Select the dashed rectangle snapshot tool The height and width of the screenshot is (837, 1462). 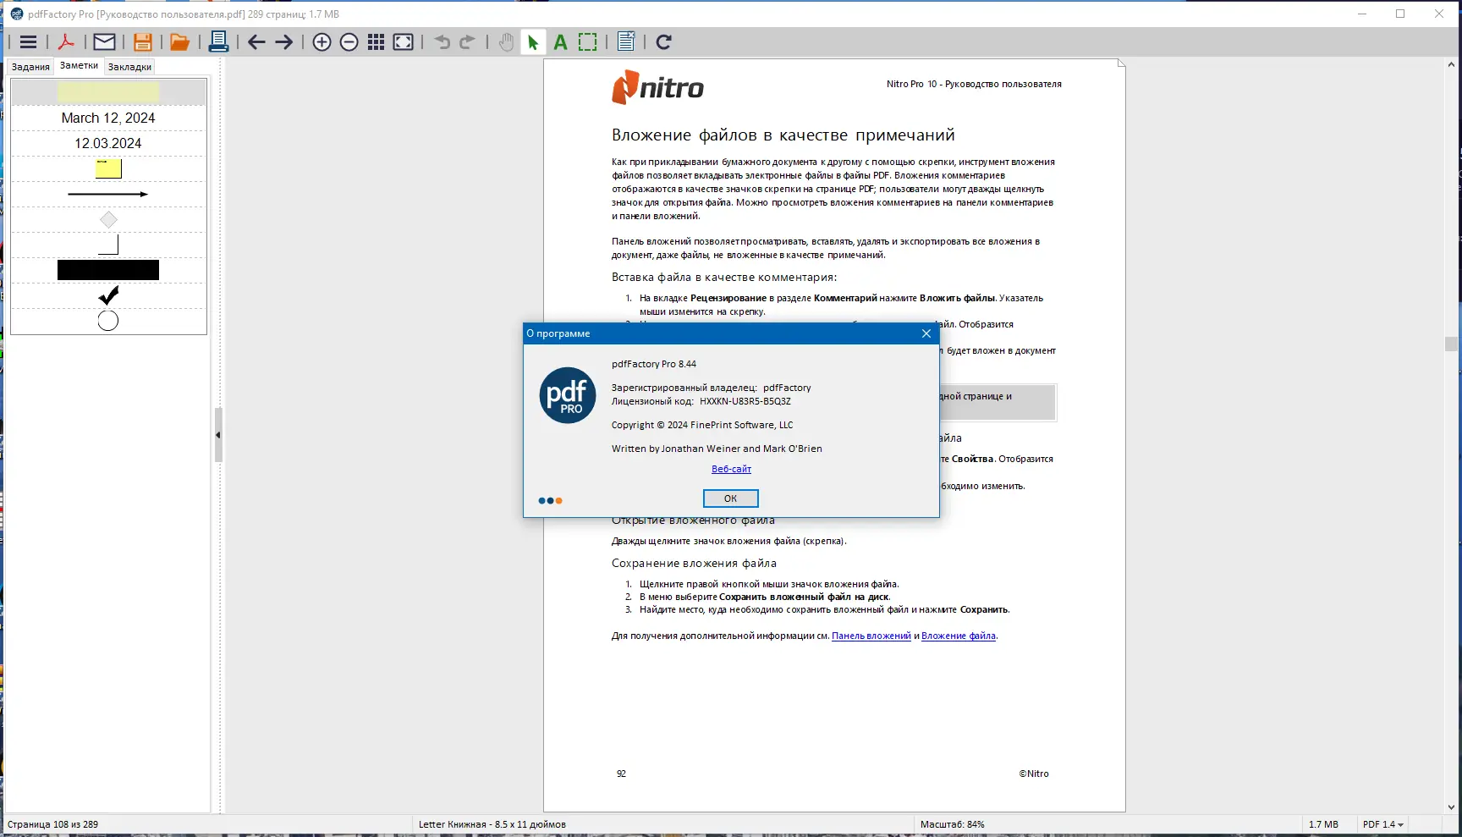[x=587, y=42]
